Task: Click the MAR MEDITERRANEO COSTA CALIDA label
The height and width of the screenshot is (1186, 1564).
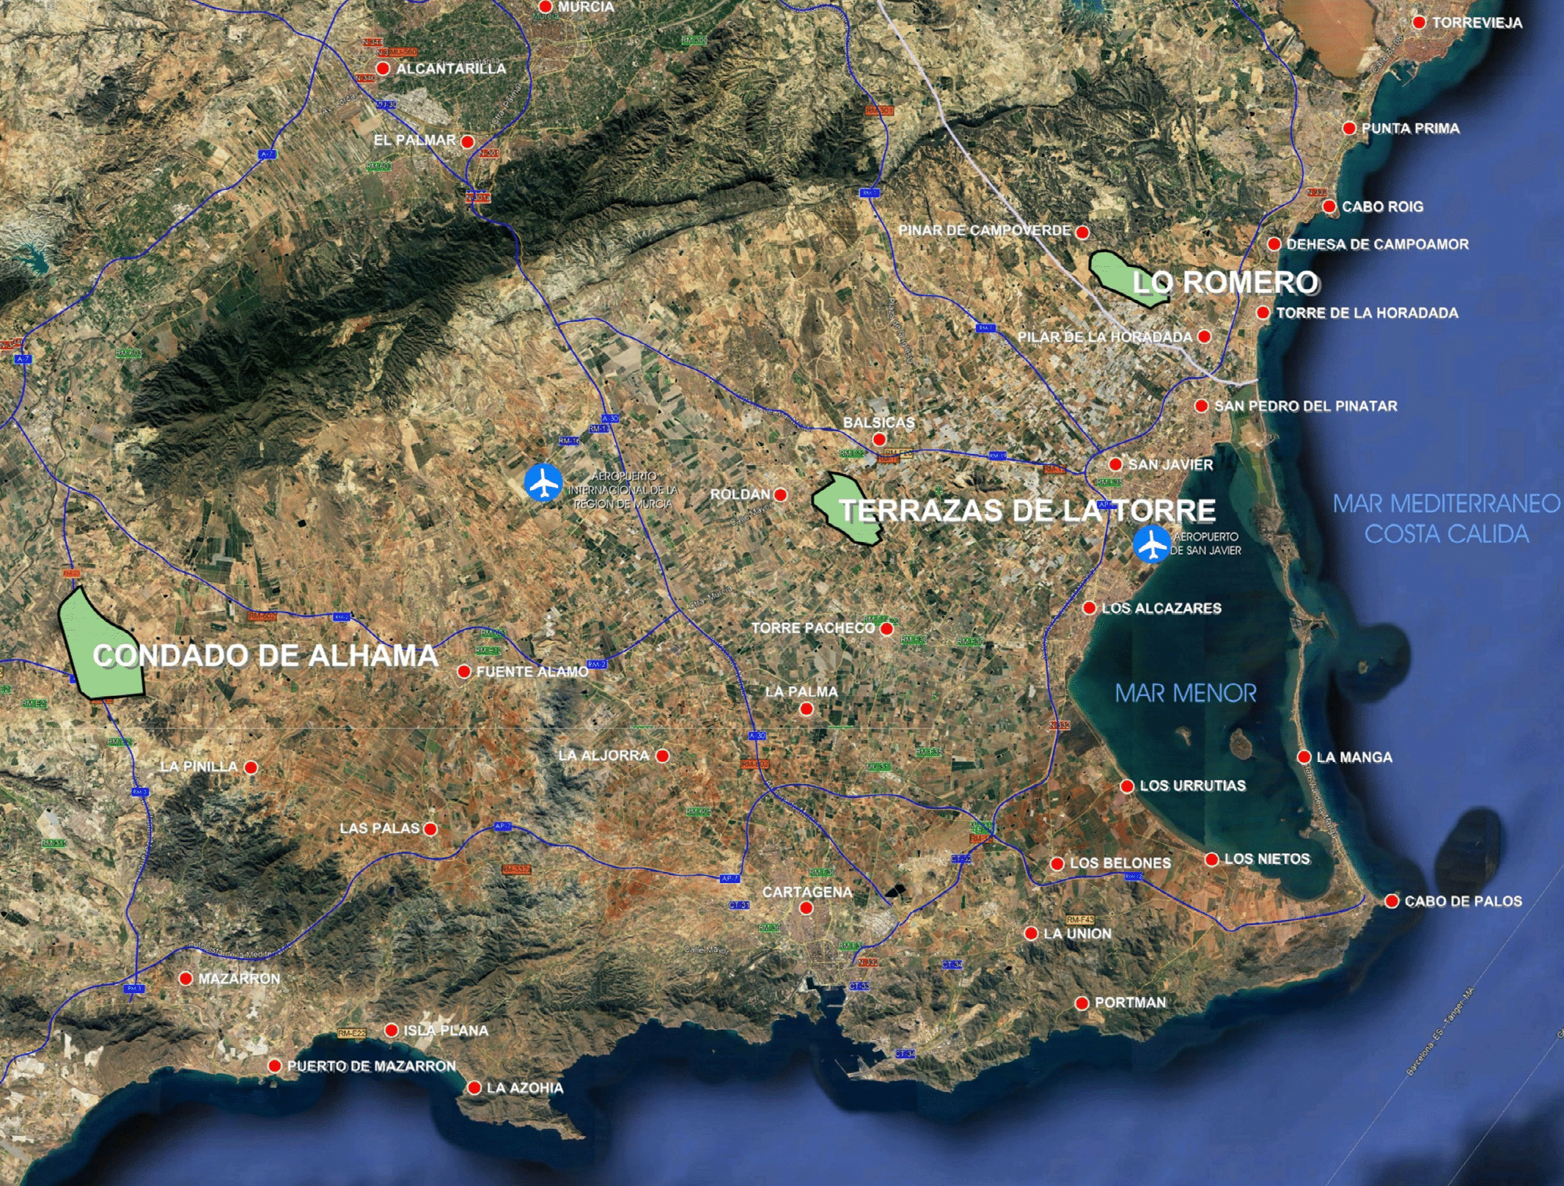Action: [x=1446, y=519]
